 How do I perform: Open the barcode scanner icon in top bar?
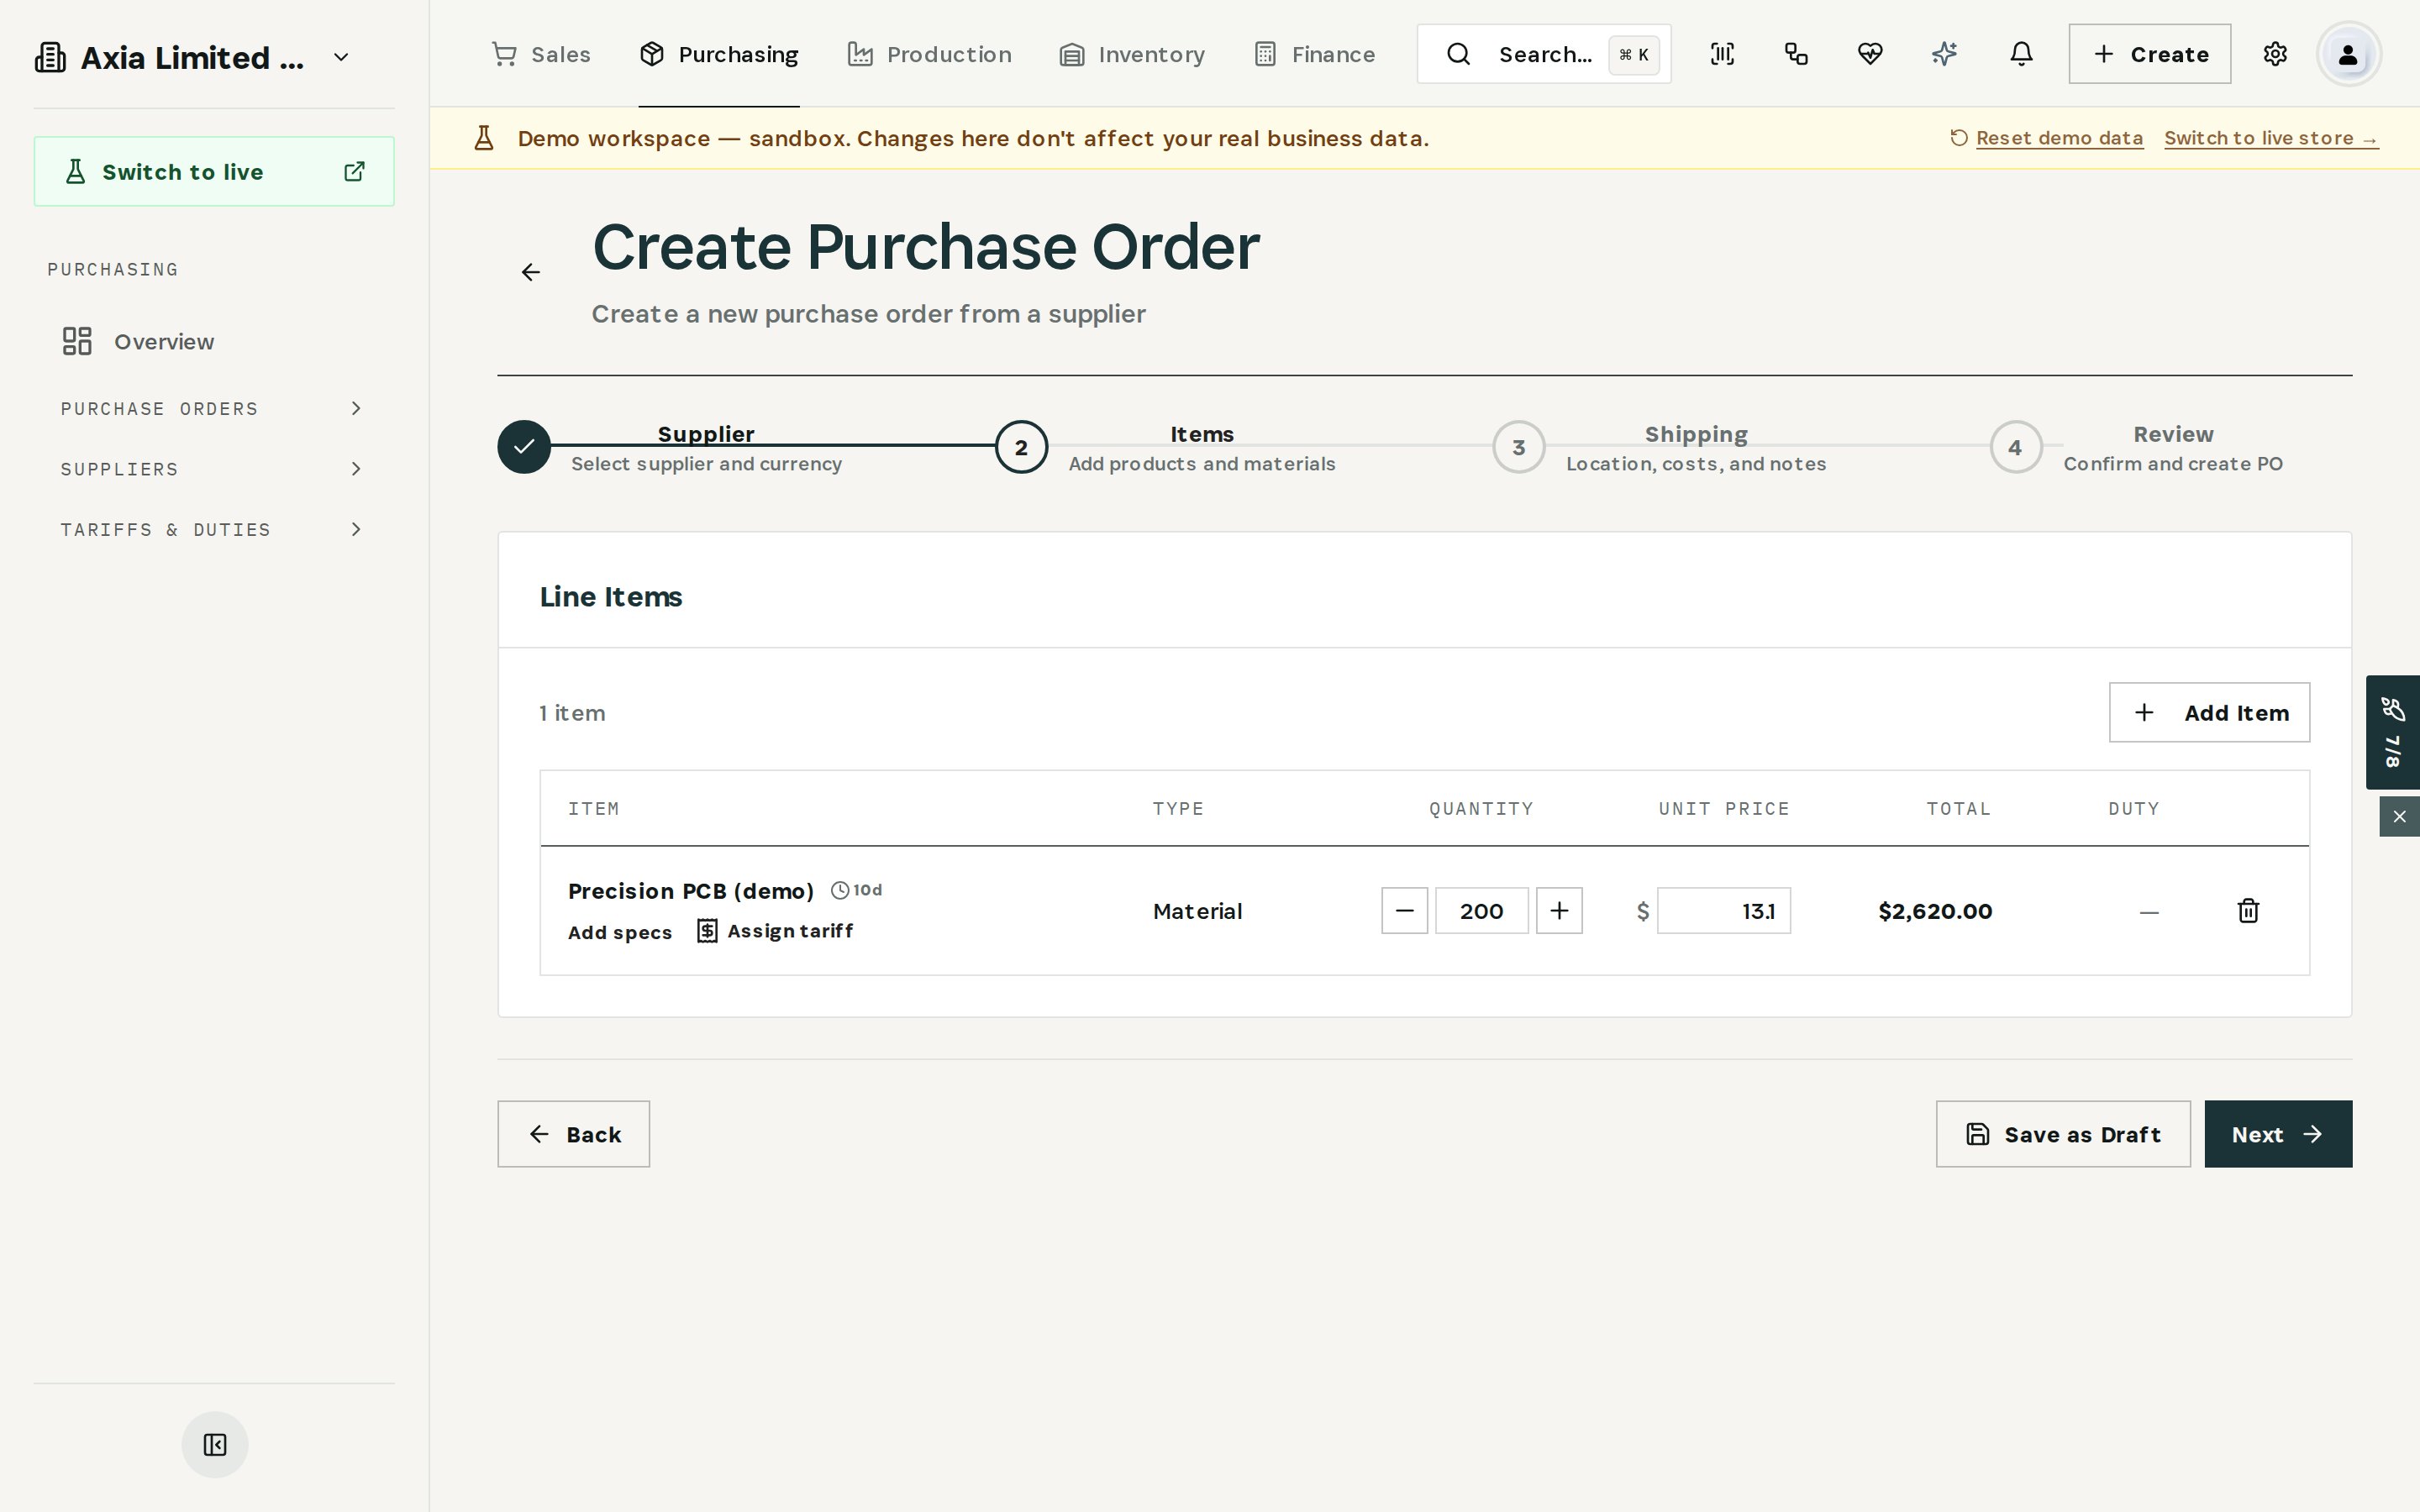(1722, 54)
